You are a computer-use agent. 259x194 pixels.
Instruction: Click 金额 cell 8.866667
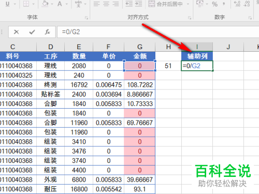[x=140, y=94]
